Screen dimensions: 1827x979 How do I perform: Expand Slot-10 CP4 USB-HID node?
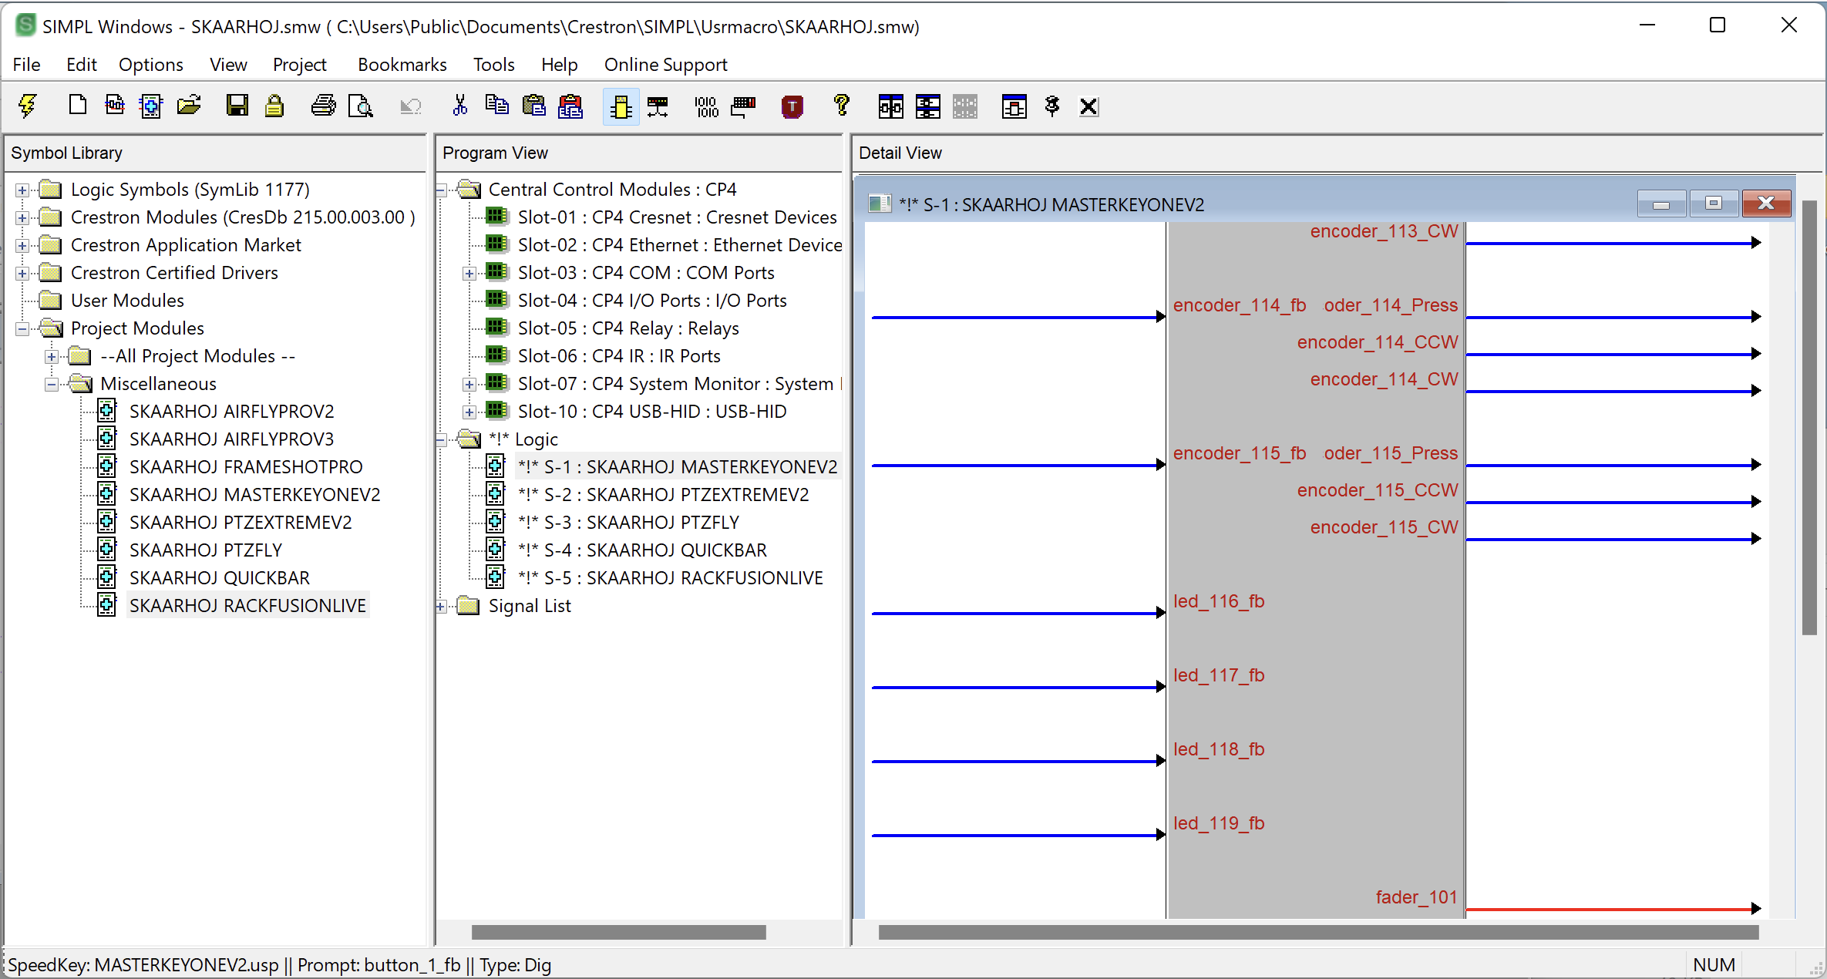(469, 412)
